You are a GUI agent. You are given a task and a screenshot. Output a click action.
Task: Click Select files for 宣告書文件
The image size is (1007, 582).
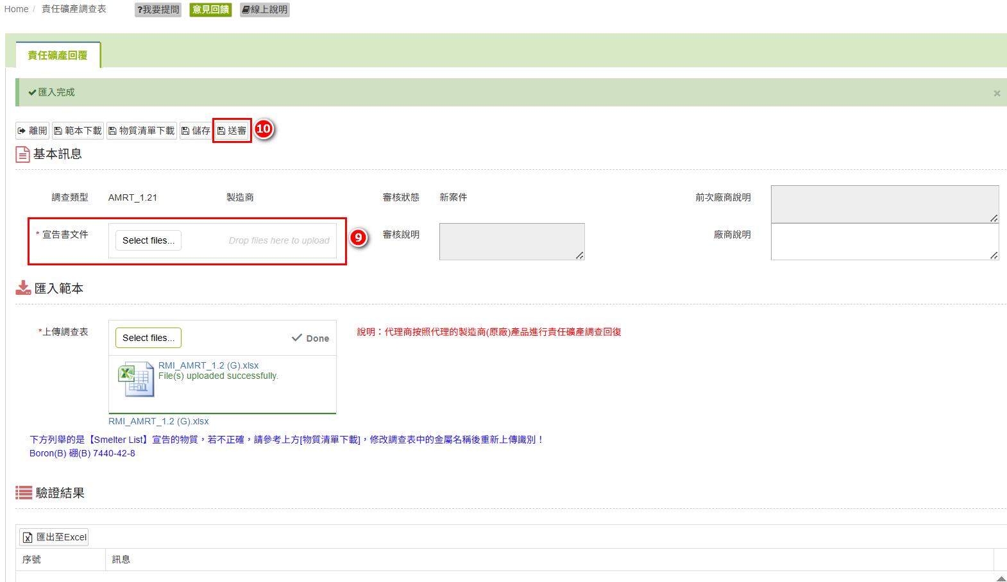pos(148,240)
